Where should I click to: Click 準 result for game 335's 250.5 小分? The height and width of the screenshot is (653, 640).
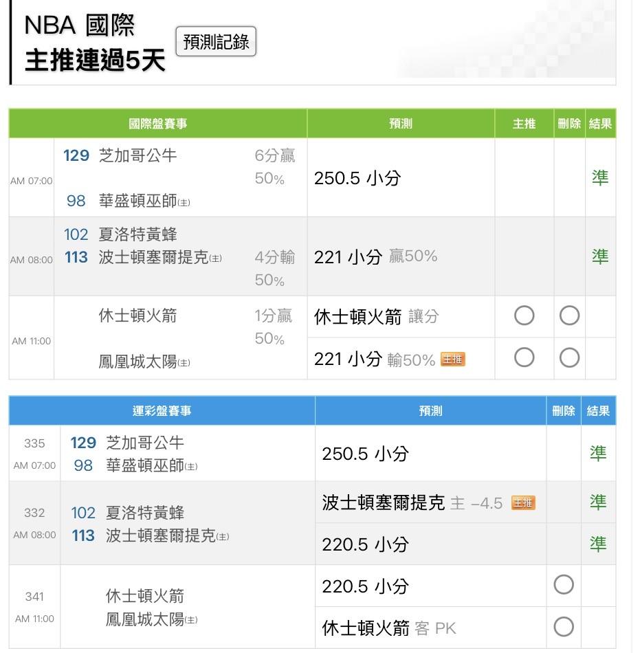[598, 453]
